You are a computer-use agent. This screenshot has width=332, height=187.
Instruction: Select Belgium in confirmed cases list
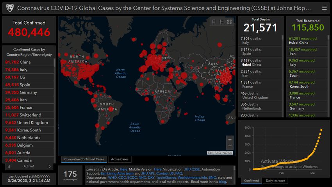coord(28,145)
